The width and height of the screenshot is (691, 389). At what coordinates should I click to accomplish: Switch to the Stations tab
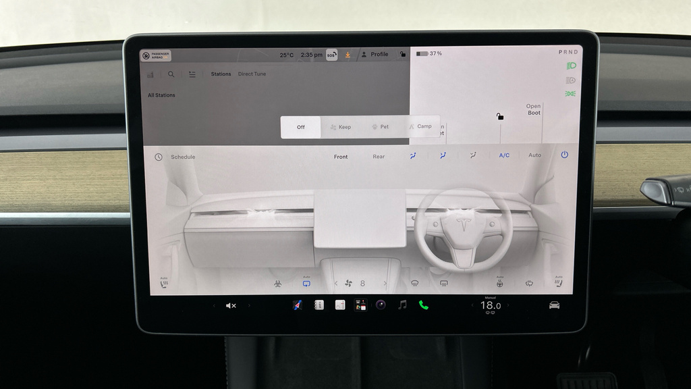(221, 74)
